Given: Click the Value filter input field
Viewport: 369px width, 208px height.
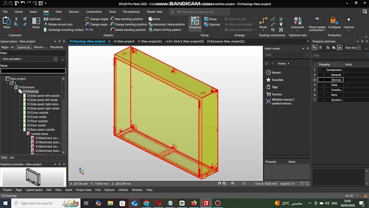Looking at the screenshot, I should [33, 71].
